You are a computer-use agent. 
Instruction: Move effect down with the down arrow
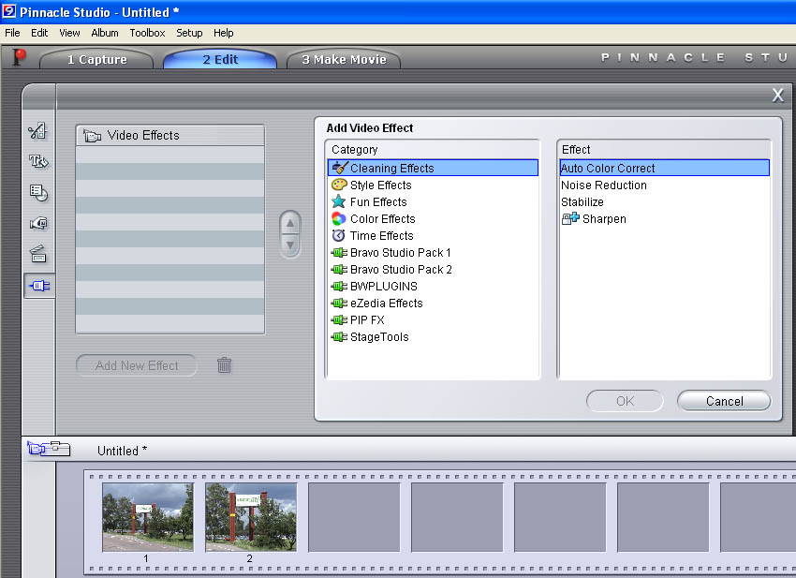pos(290,245)
